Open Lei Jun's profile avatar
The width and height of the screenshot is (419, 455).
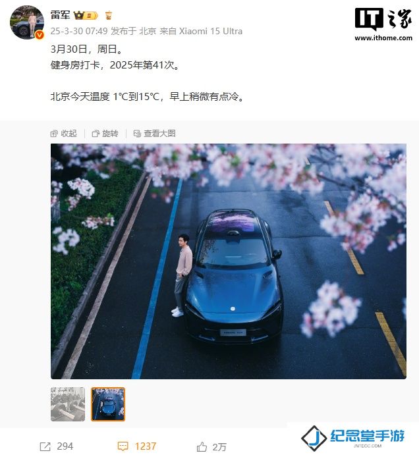point(27,22)
